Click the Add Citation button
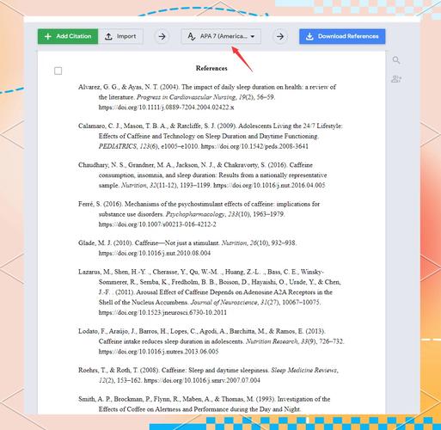 point(68,36)
